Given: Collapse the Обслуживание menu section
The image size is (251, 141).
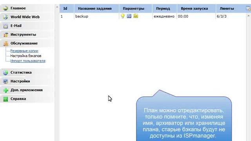Looking at the screenshot, I should [x=27, y=43].
